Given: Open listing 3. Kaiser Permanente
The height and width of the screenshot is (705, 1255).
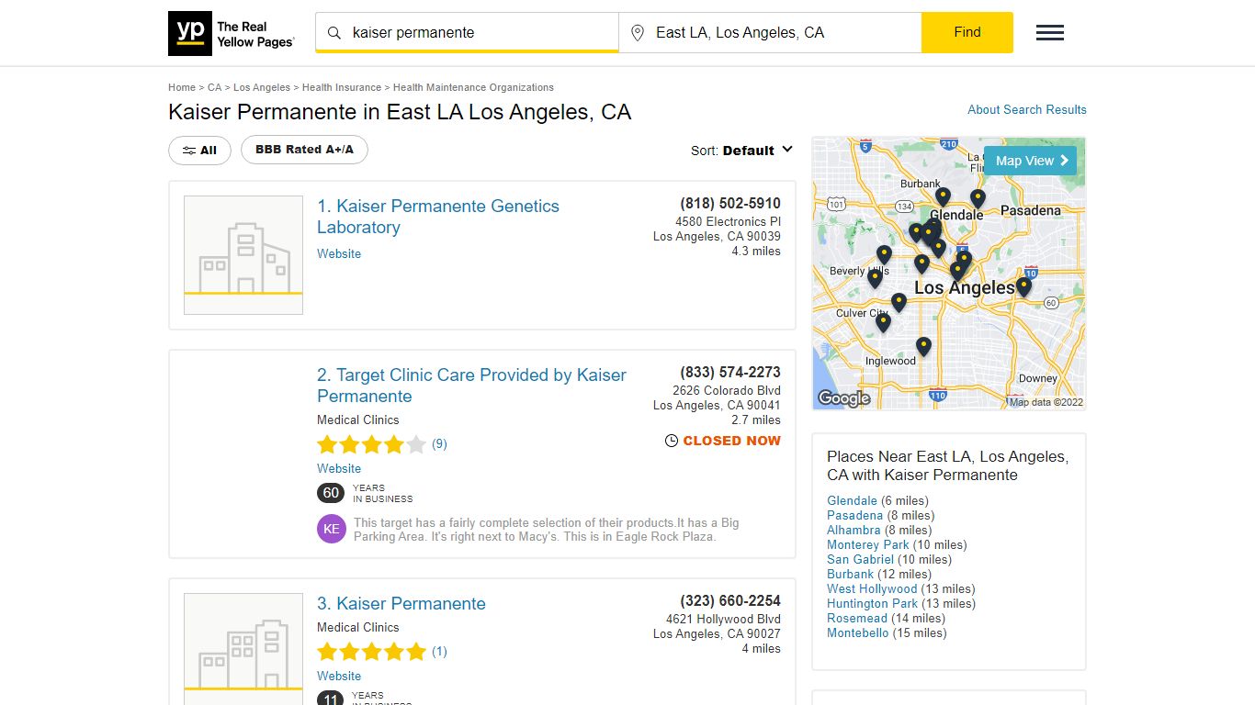Looking at the screenshot, I should click(x=401, y=603).
